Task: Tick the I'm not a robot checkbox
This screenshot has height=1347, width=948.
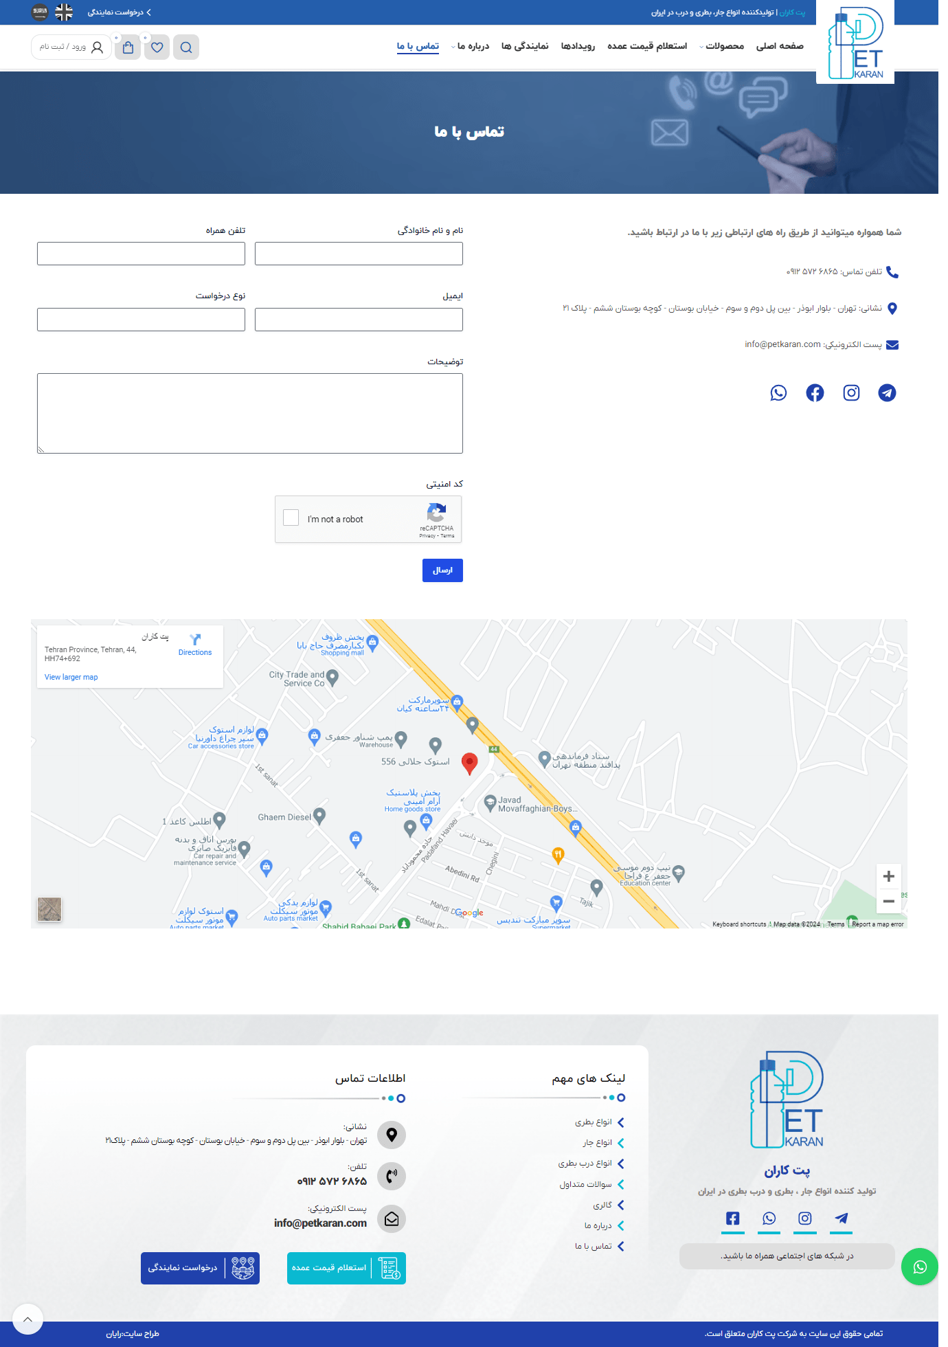Action: [x=291, y=517]
